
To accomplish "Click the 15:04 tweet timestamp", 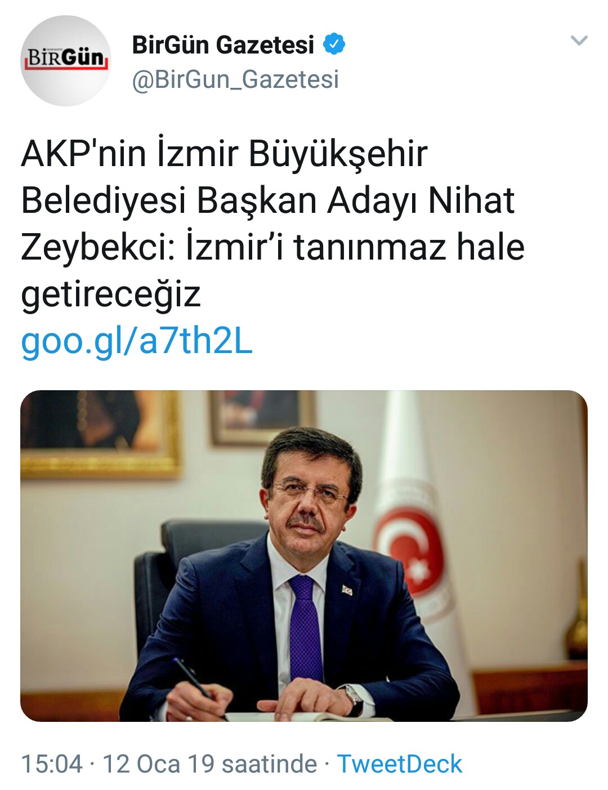I will pyautogui.click(x=52, y=764).
